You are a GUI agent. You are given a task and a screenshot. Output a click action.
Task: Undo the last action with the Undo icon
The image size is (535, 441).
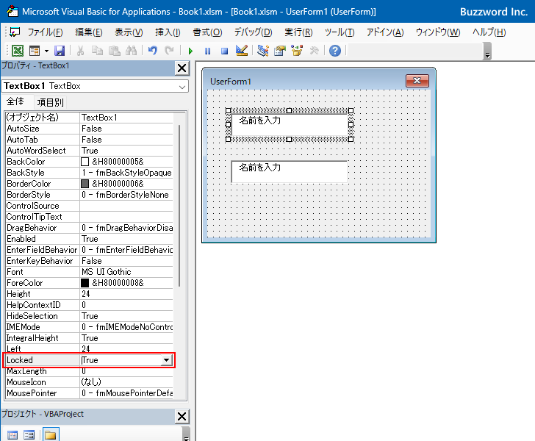153,51
